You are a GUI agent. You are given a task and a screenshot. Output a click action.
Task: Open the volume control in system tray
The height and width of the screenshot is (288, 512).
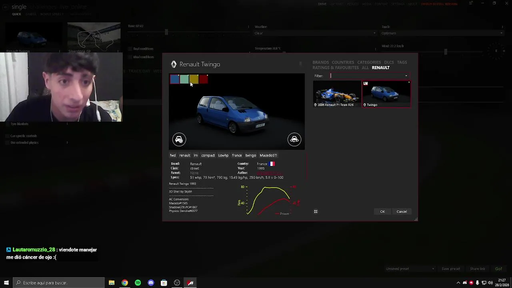490,283
